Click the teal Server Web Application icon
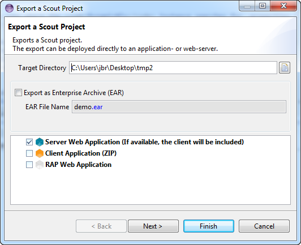301x245 pixels. point(40,142)
